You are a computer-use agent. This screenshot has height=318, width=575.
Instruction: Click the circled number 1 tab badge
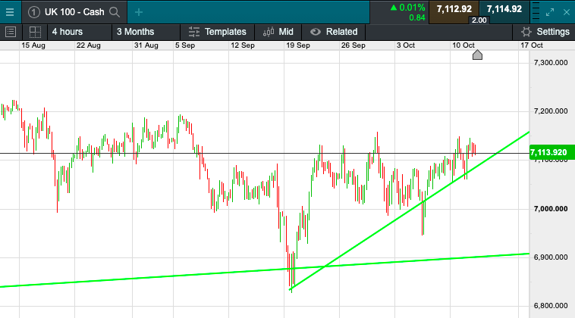point(34,11)
